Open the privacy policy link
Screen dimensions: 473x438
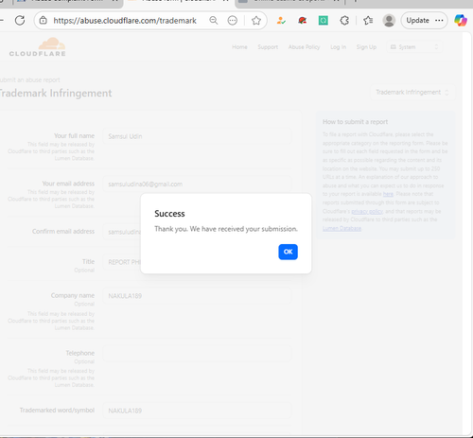pos(367,211)
